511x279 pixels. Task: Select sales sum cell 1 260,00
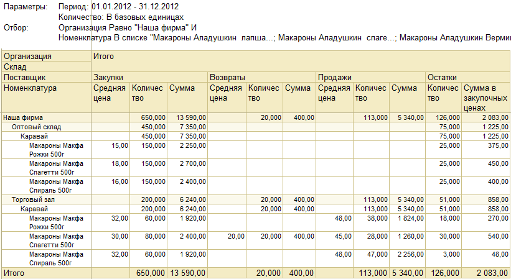click(x=407, y=240)
